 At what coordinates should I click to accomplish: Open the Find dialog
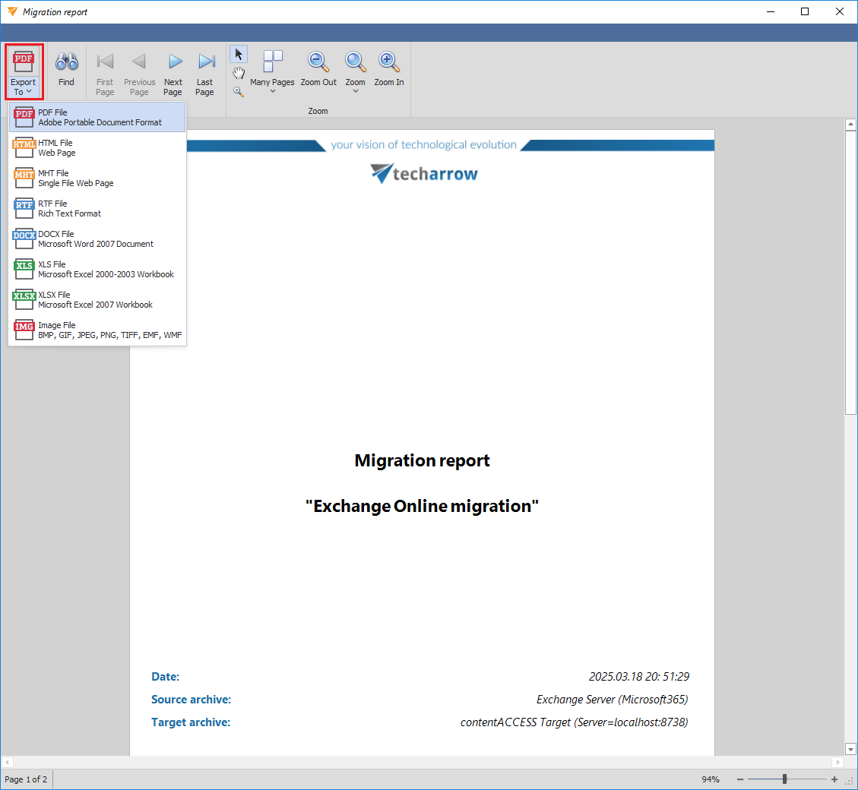click(66, 71)
